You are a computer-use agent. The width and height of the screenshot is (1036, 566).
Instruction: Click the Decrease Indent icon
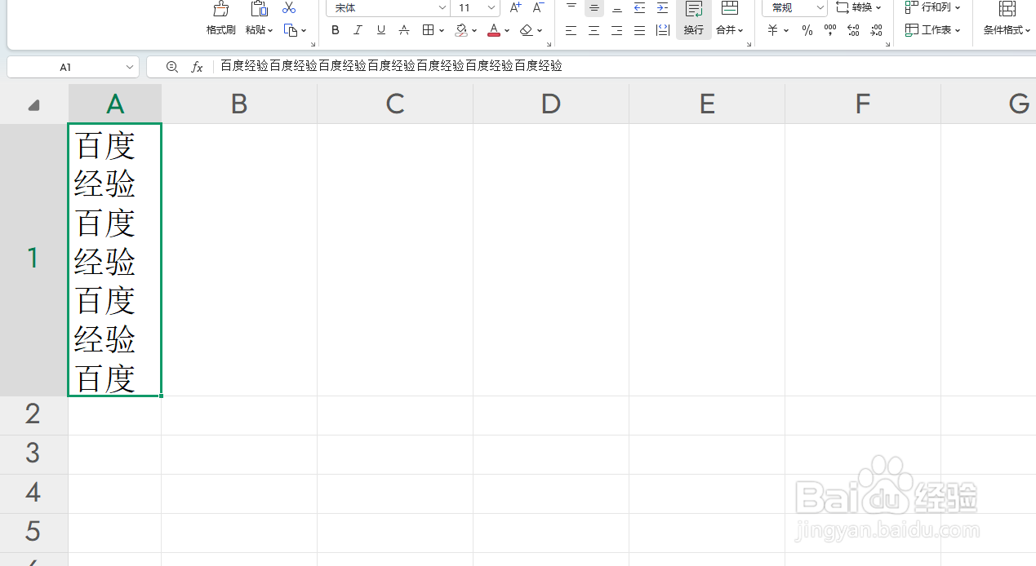tap(640, 7)
